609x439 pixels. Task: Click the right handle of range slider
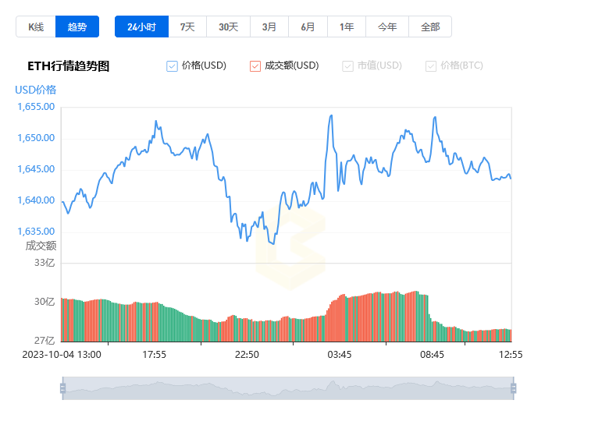(x=514, y=388)
